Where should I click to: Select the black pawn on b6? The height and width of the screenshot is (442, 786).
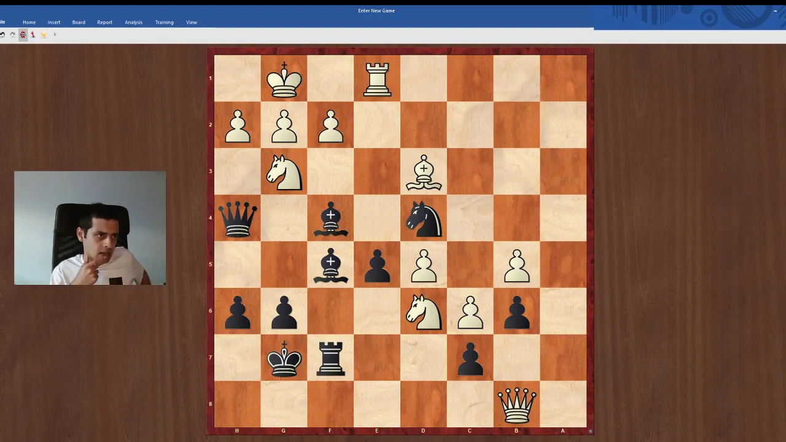pos(517,312)
